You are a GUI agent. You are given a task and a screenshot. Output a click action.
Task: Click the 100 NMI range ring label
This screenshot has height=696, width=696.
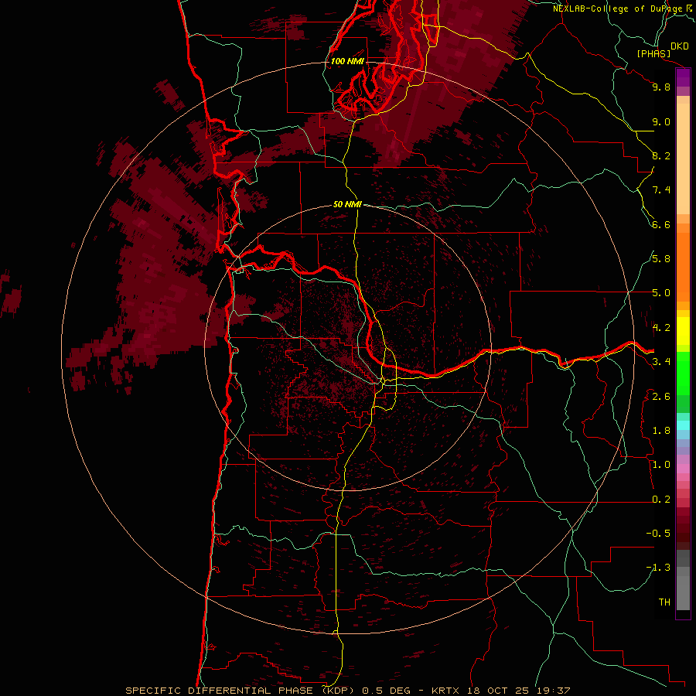coord(347,61)
